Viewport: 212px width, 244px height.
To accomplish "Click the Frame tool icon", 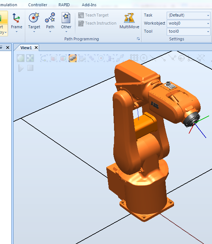I will tap(16, 18).
